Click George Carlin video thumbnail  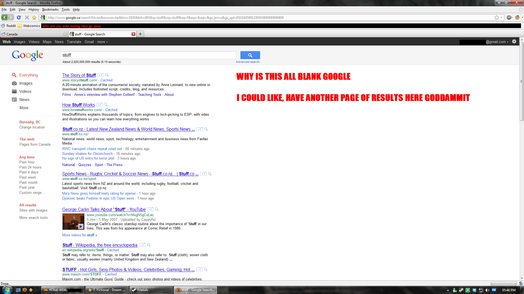73,222
